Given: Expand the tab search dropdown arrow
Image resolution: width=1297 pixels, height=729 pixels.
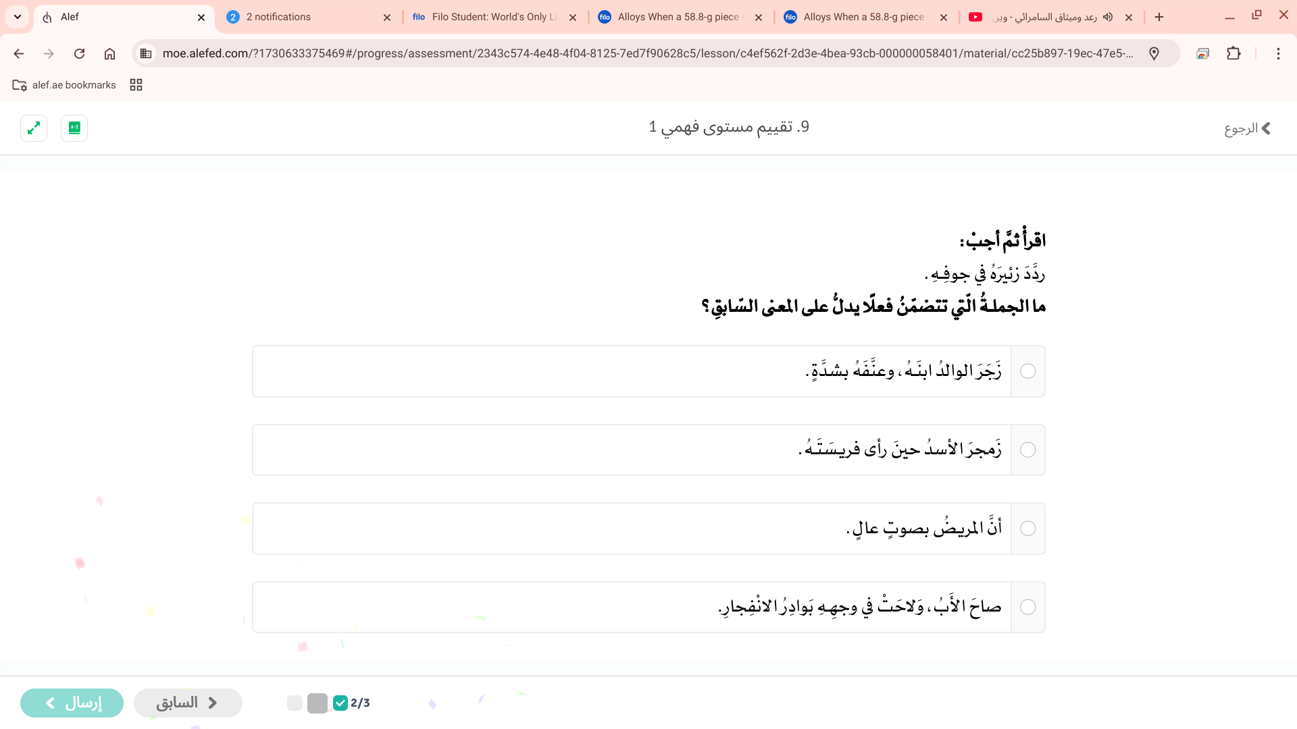Looking at the screenshot, I should click(18, 17).
